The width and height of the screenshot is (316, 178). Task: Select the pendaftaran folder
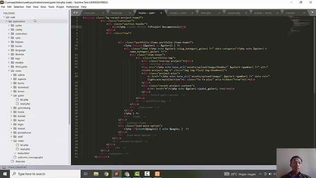(24, 133)
